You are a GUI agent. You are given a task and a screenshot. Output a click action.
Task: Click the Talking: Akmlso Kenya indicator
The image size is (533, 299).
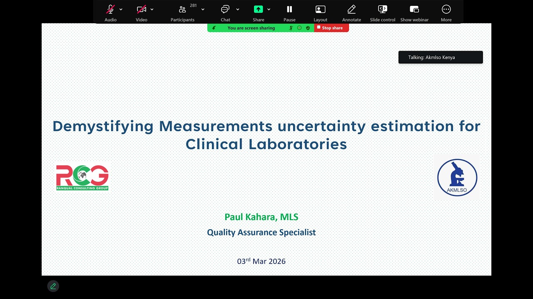[441, 57]
